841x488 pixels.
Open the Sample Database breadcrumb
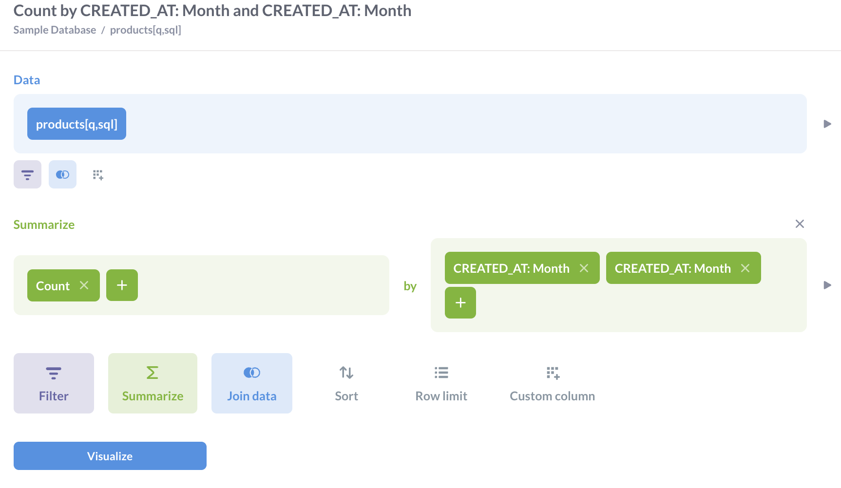point(54,30)
